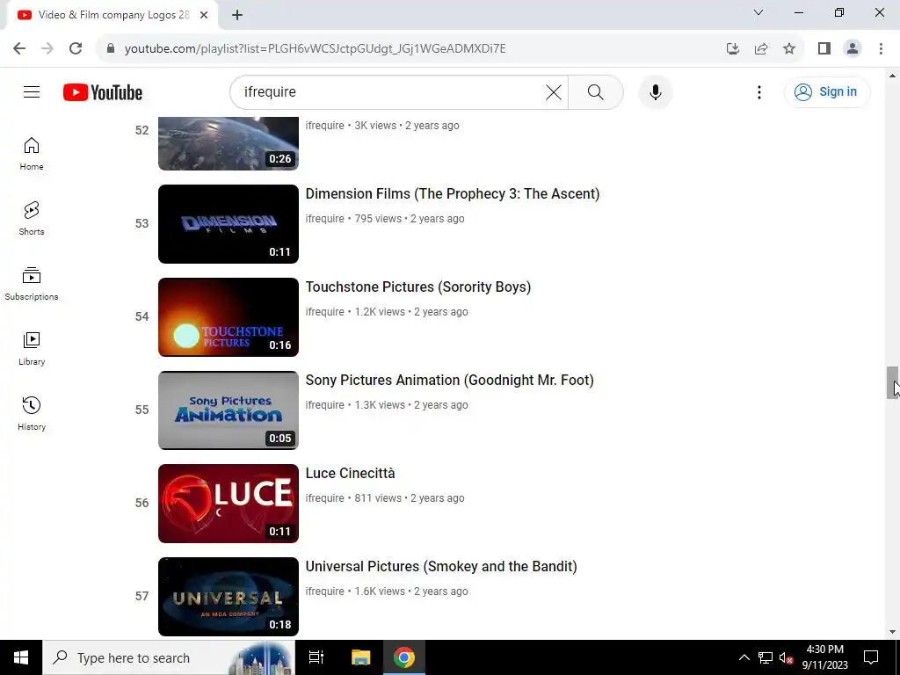Click the Sign in button

(x=827, y=91)
